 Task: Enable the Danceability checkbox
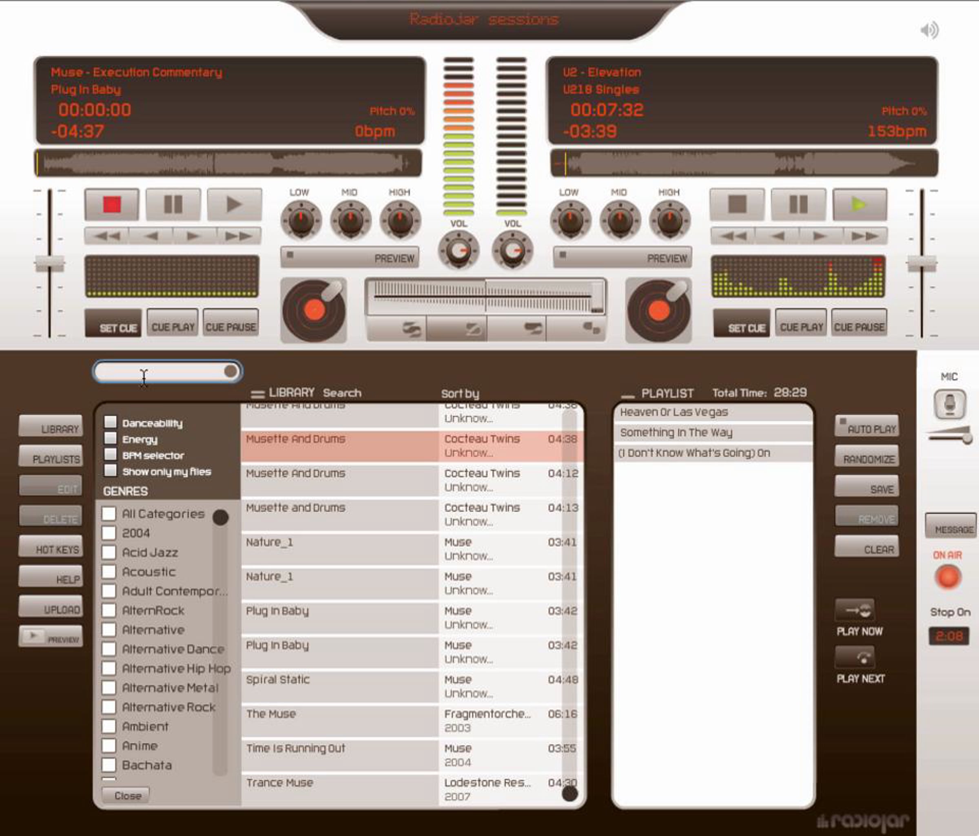[x=111, y=422]
